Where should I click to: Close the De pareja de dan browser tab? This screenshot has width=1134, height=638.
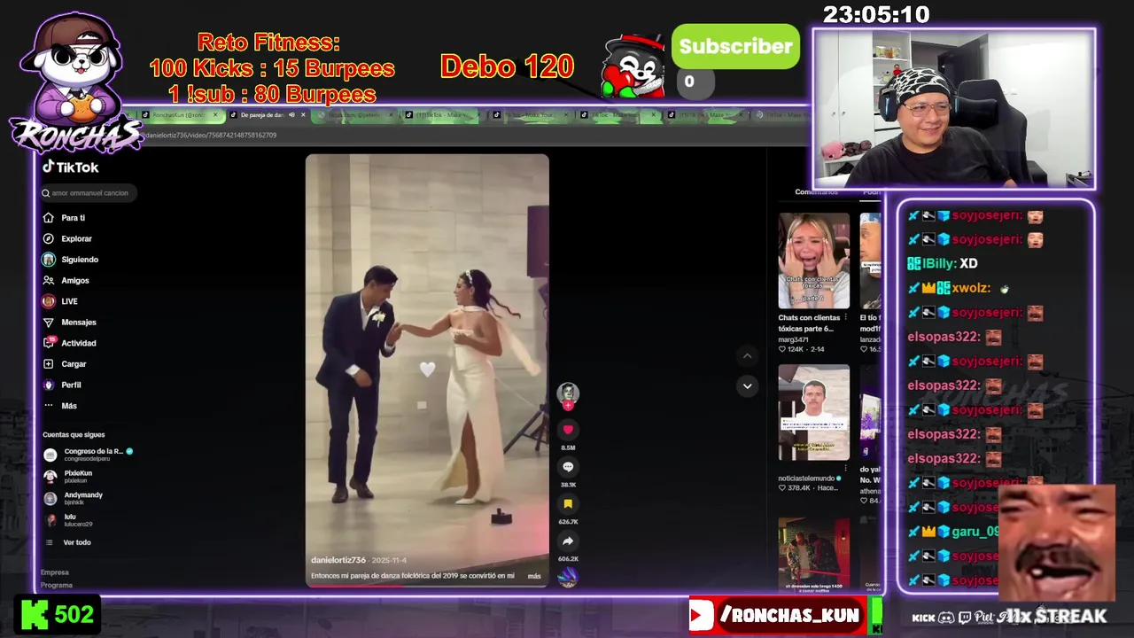pyautogui.click(x=303, y=115)
